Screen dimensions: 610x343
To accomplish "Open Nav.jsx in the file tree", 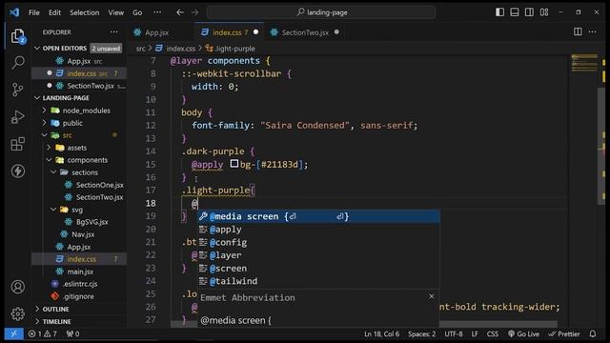I will tap(79, 234).
